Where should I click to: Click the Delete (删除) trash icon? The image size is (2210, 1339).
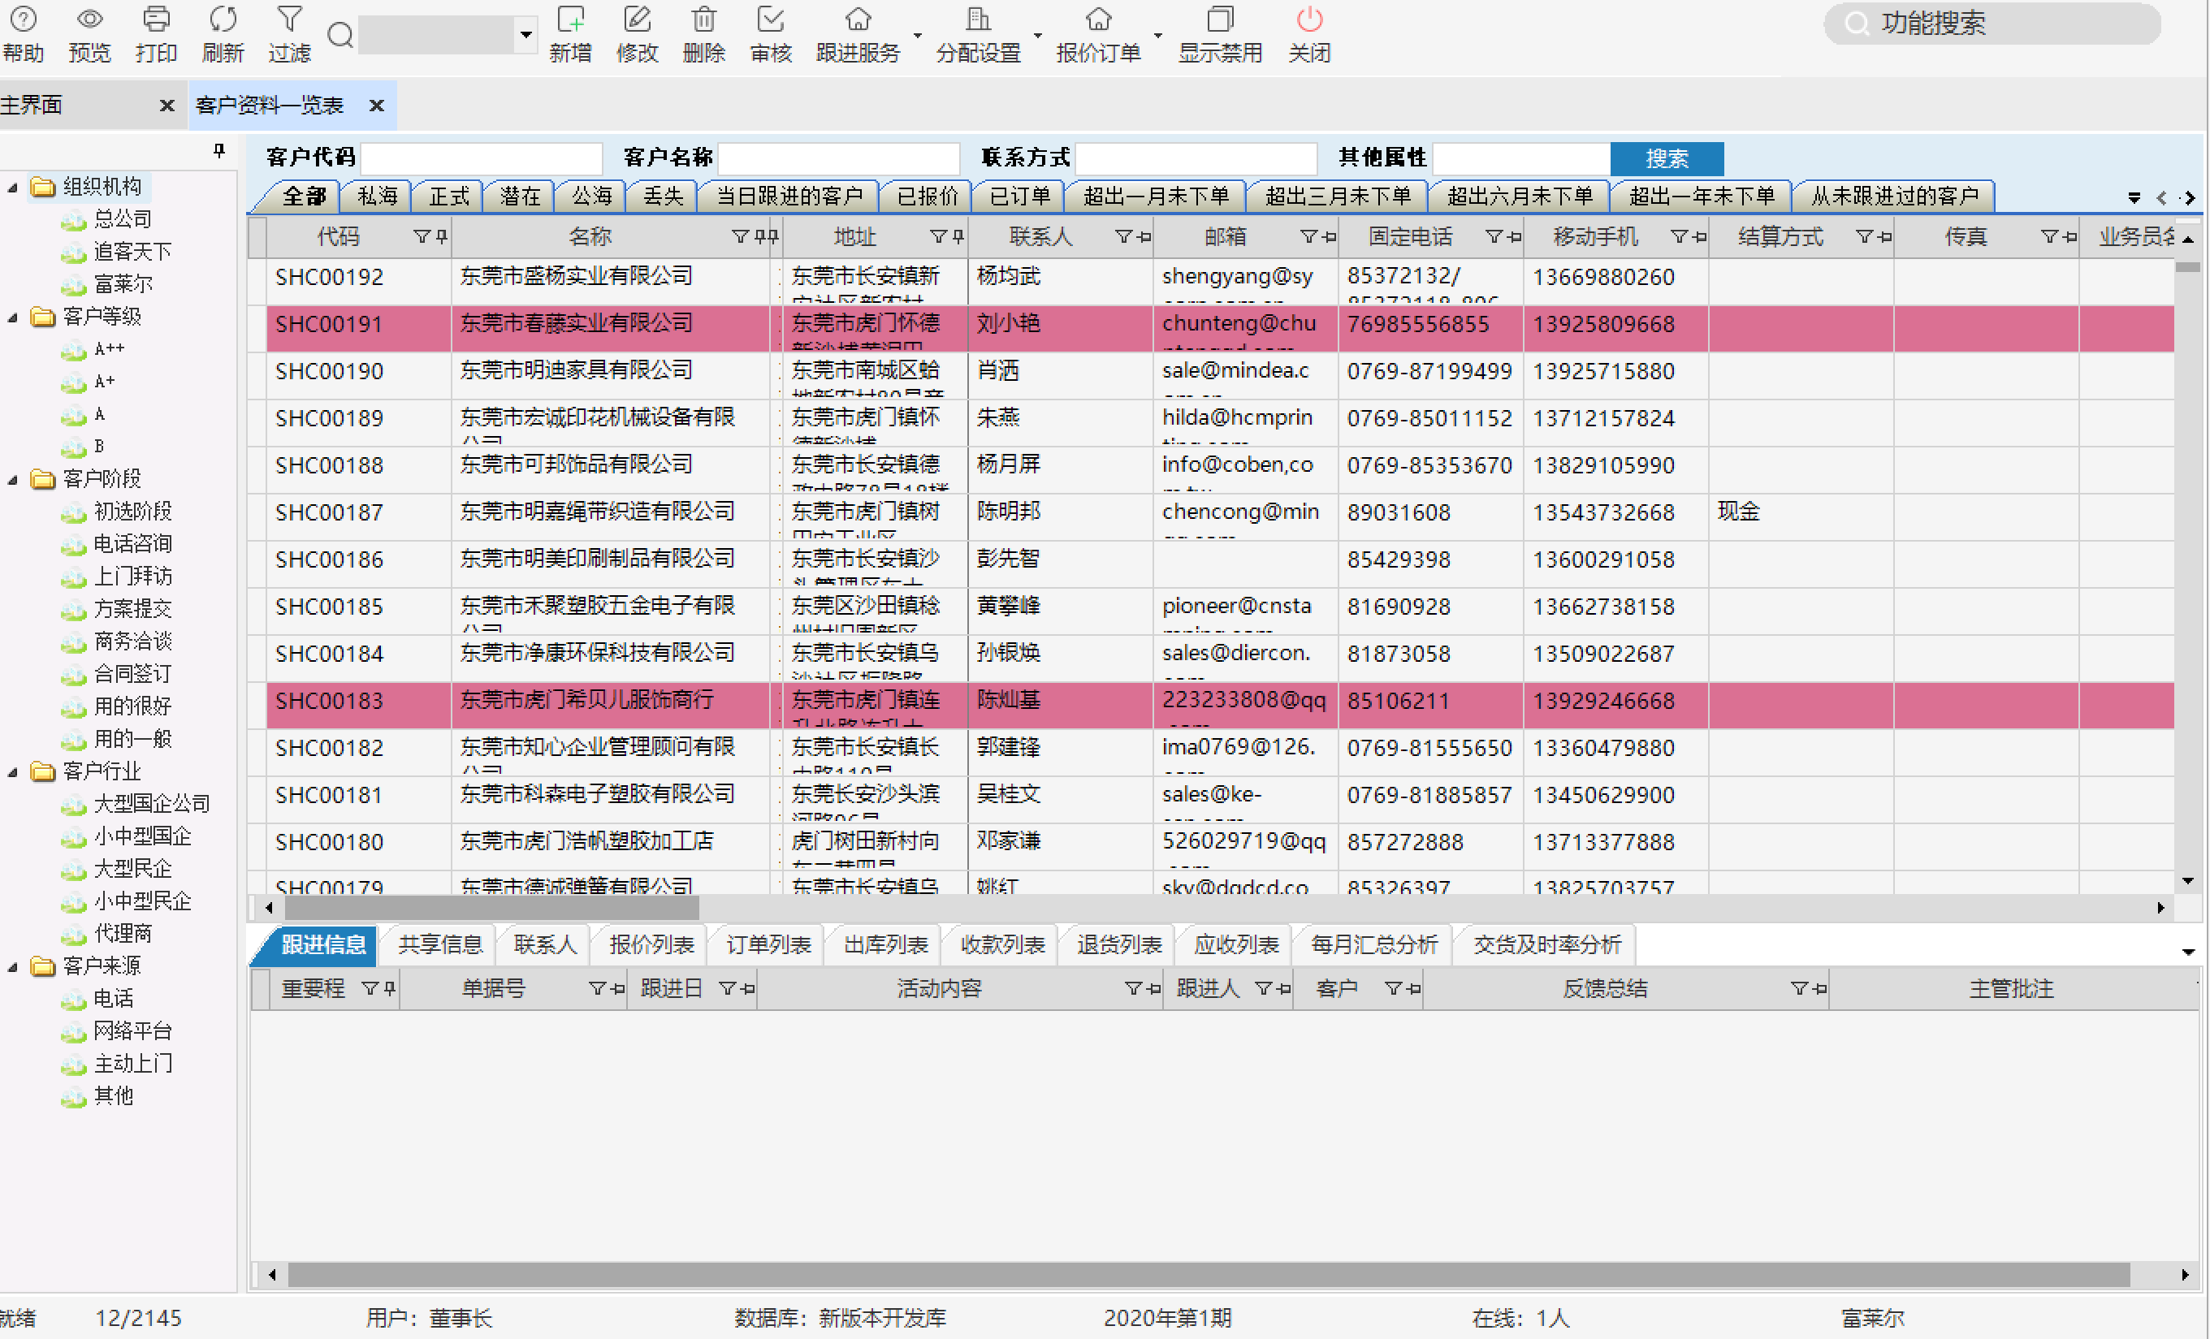(x=703, y=19)
